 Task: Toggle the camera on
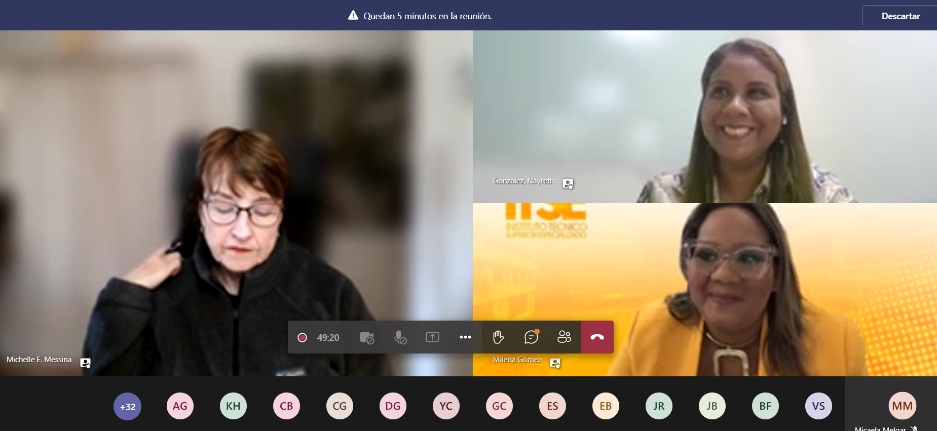tap(366, 337)
